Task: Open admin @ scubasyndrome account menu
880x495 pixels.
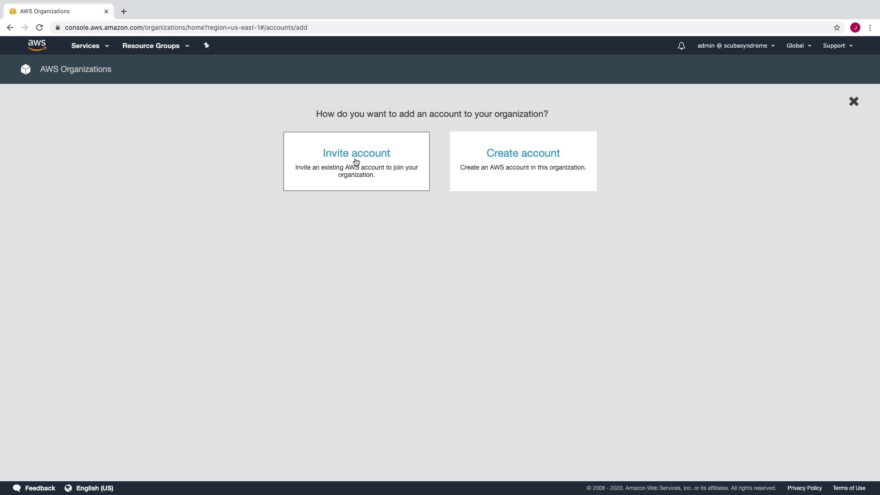Action: [736, 46]
